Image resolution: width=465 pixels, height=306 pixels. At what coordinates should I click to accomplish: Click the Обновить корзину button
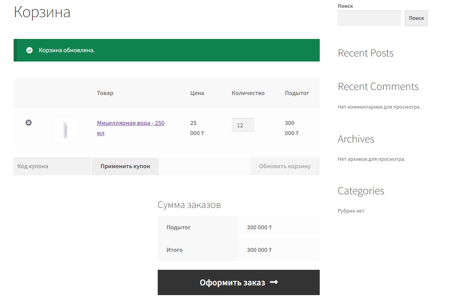(285, 166)
